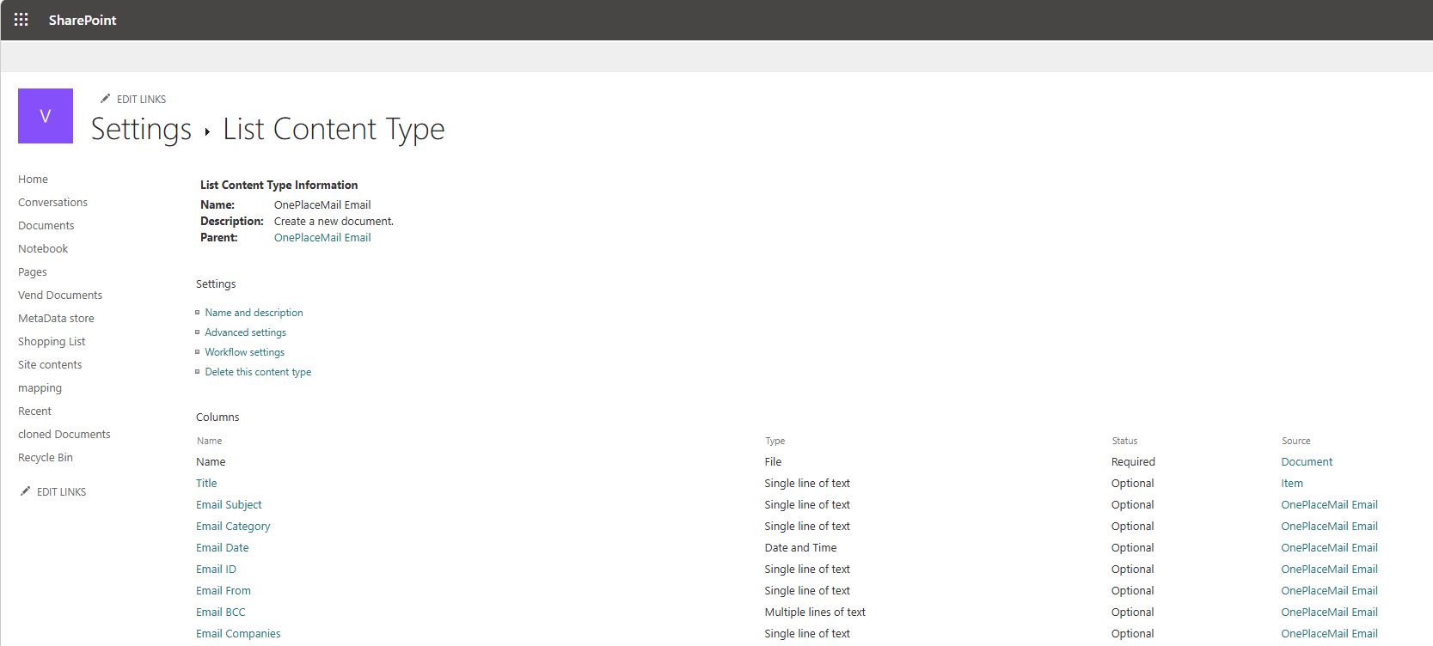Click the 'Multiple lines of text' type cell

[815, 612]
